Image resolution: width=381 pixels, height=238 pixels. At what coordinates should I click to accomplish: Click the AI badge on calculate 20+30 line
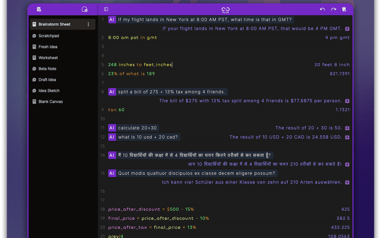(x=112, y=128)
